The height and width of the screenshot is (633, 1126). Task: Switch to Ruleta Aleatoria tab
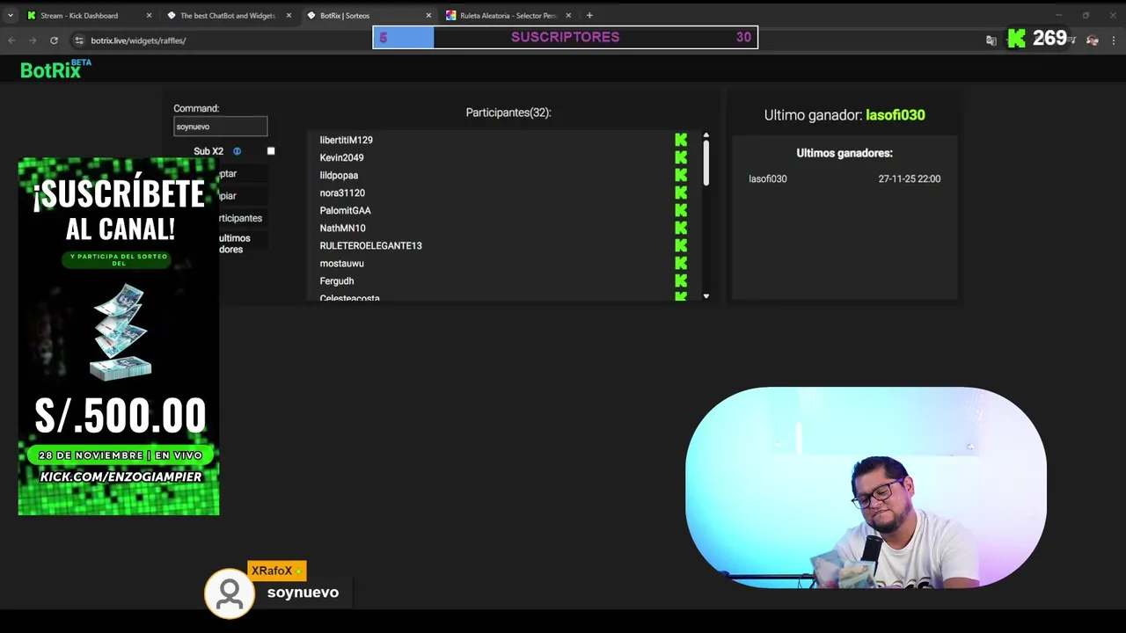pos(508,15)
